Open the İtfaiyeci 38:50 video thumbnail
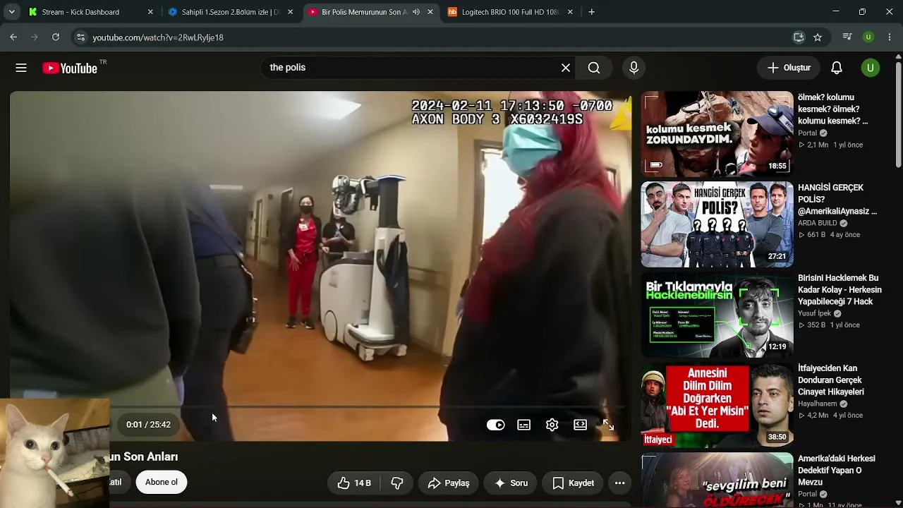The image size is (903, 508). pyautogui.click(x=717, y=405)
